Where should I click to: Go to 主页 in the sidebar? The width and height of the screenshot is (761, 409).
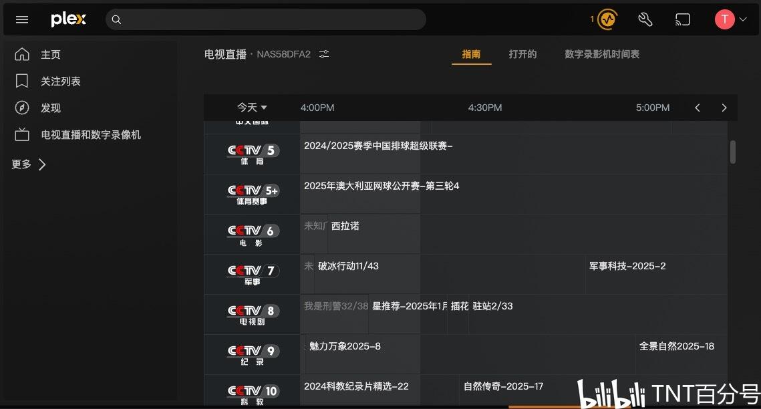point(51,54)
